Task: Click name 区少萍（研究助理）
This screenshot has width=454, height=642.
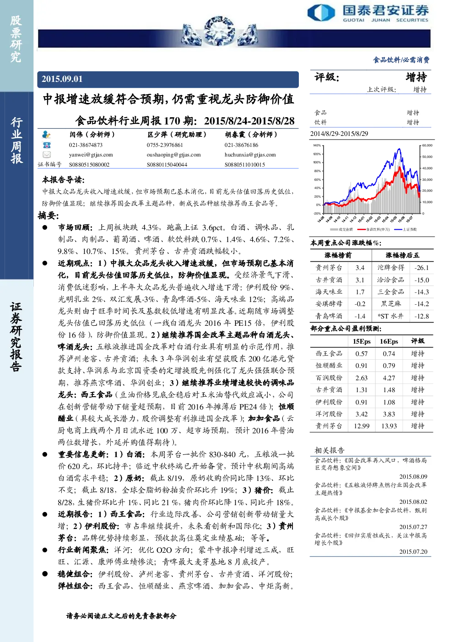Action: 177,135
